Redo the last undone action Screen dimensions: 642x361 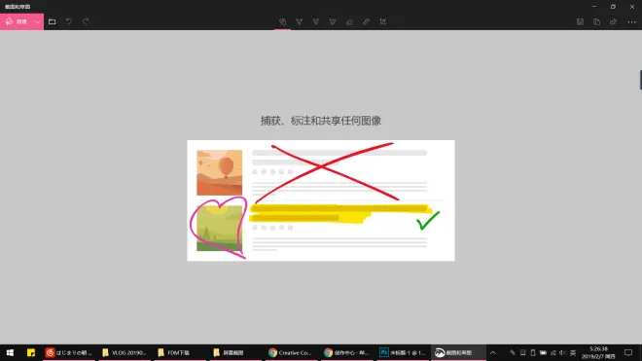tap(86, 21)
